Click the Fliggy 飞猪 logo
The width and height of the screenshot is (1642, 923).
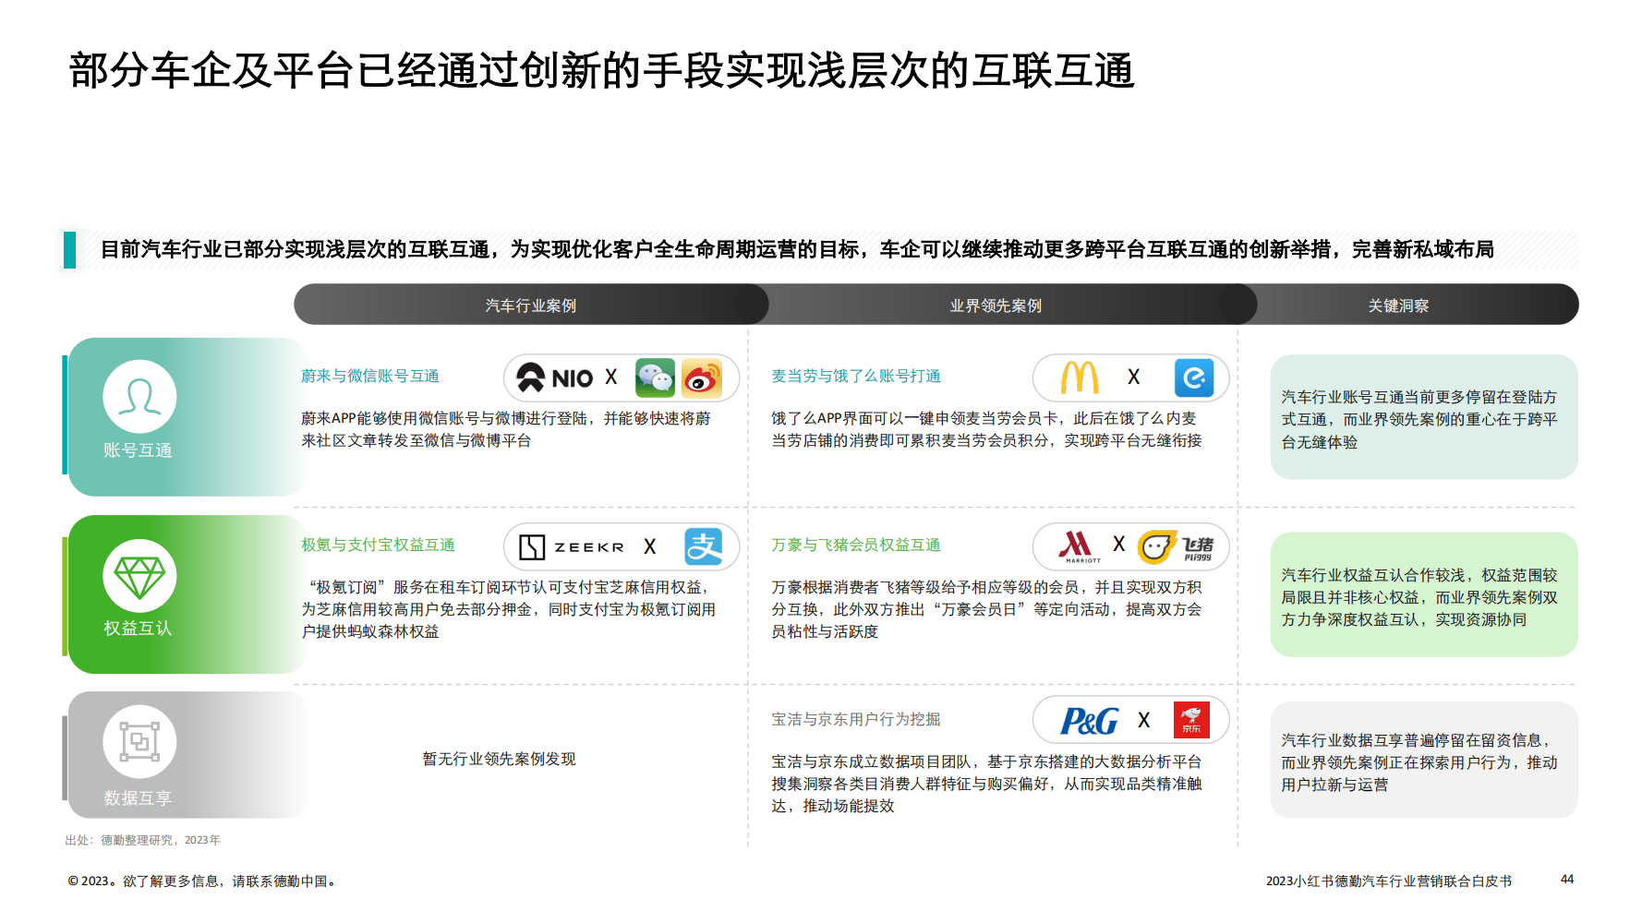point(1176,546)
